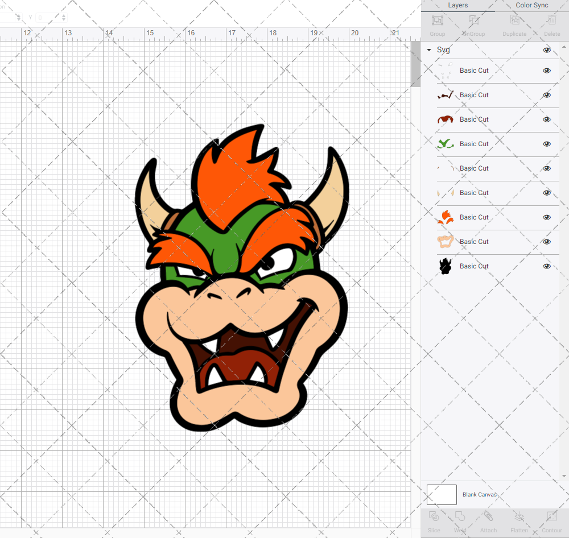Switch to the Layers tab
The image size is (569, 538).
coord(457,5)
